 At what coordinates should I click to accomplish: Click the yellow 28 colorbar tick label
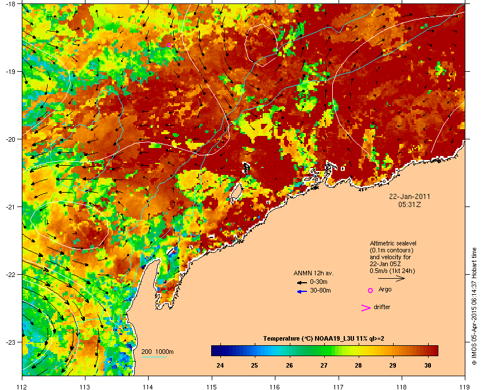(x=358, y=365)
